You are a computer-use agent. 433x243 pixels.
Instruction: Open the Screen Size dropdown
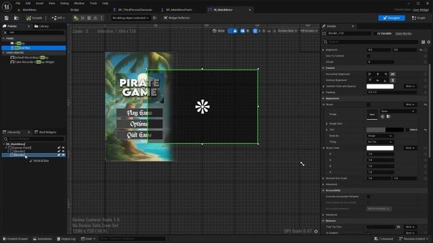coord(288,31)
